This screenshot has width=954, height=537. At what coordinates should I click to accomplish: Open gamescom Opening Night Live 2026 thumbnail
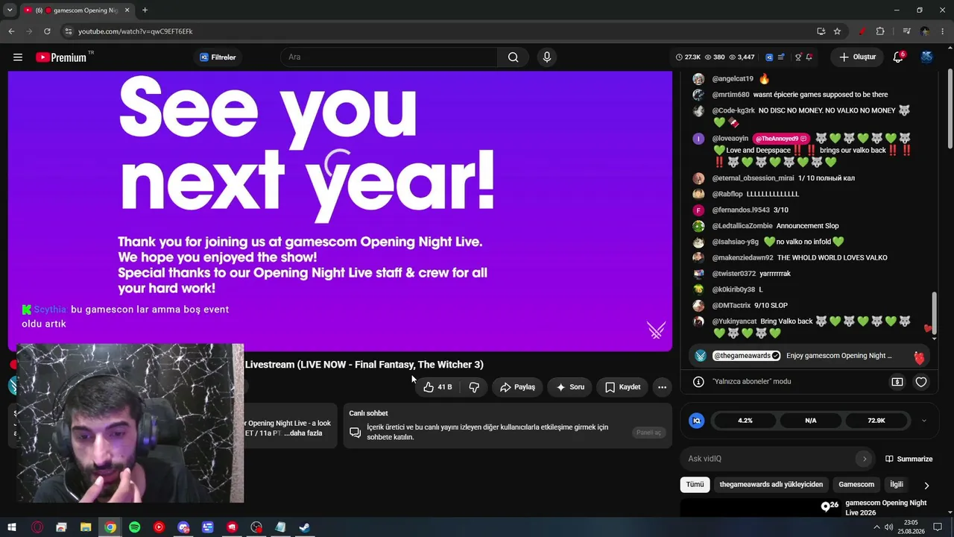[x=759, y=509]
